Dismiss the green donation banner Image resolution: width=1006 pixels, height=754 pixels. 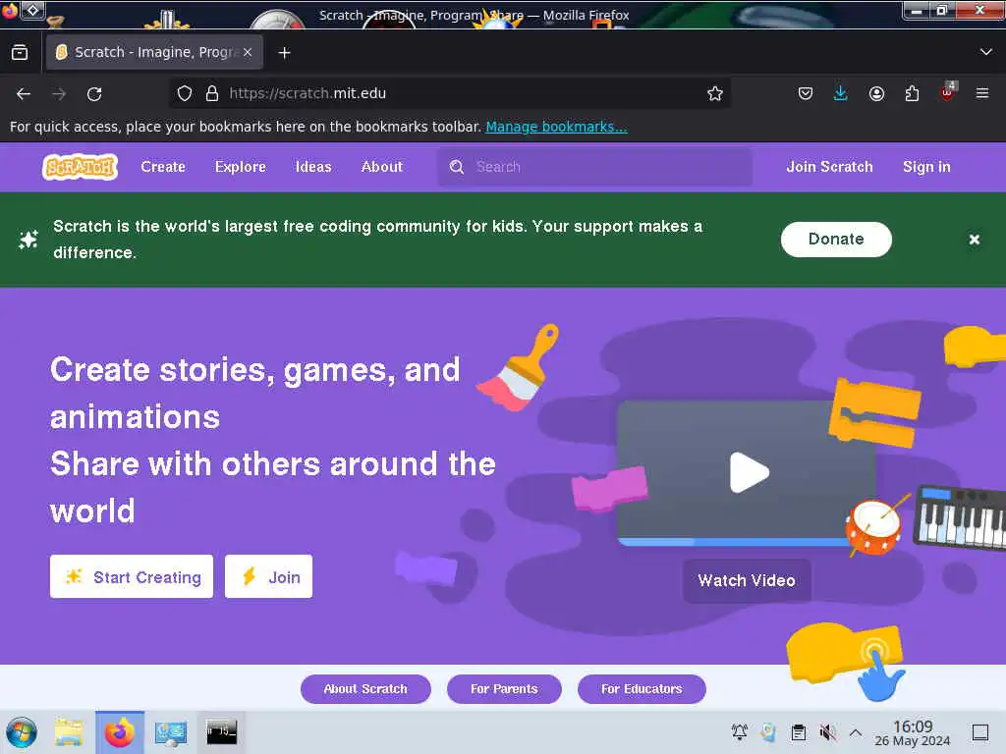(974, 240)
